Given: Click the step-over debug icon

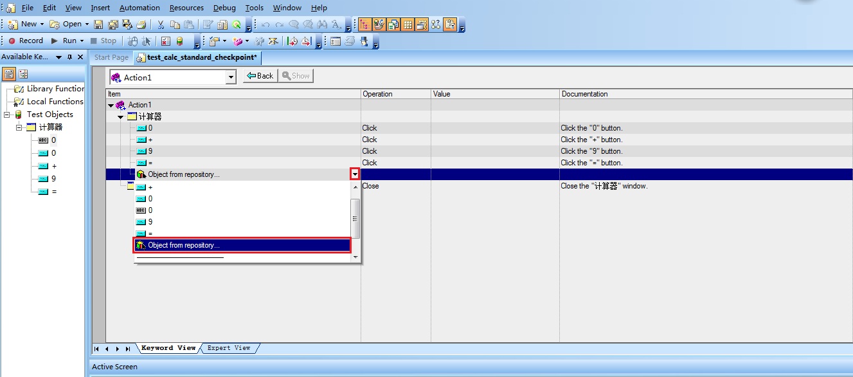Looking at the screenshot, I should [x=306, y=41].
